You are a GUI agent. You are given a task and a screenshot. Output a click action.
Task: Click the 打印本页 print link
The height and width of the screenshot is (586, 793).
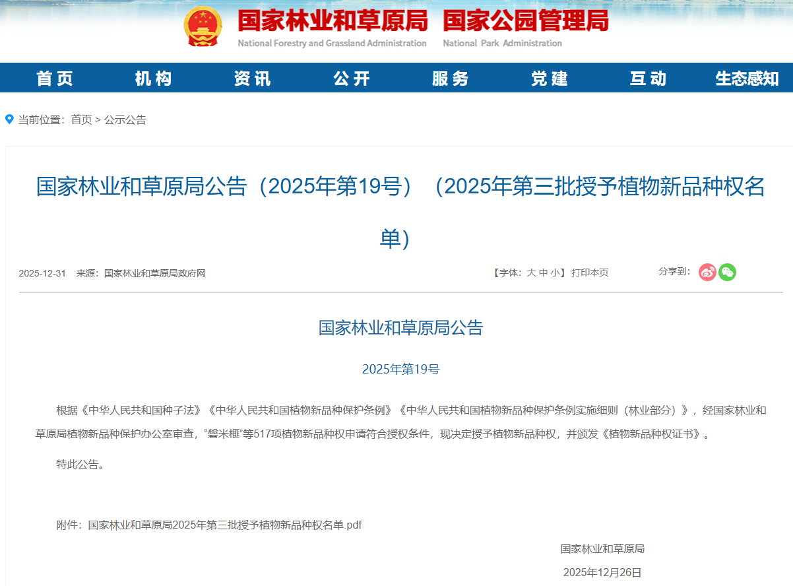click(x=590, y=273)
